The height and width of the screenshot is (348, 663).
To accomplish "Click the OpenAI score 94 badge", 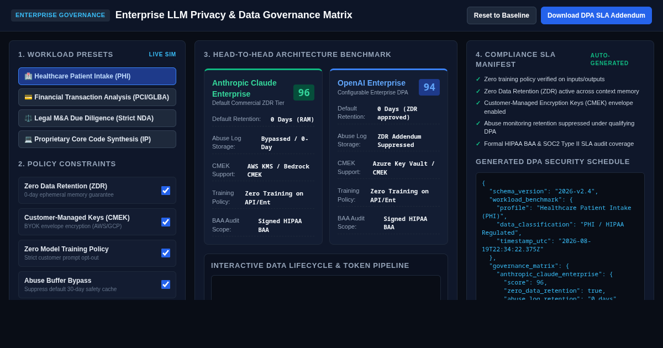I will (x=429, y=87).
